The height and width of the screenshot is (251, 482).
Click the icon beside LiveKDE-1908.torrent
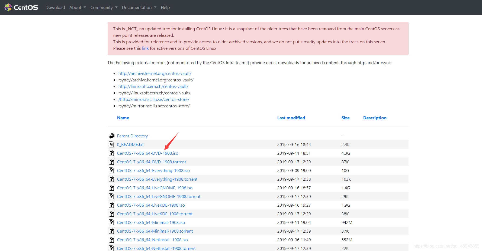(111, 214)
